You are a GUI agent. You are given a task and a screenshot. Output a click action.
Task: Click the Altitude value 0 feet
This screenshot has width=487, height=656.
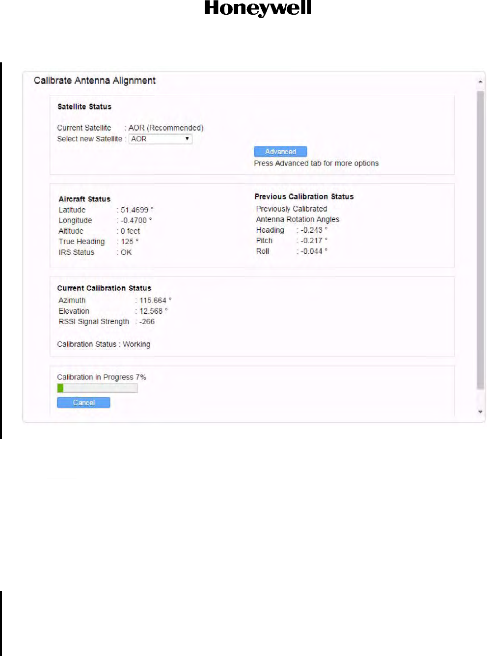pos(130,231)
